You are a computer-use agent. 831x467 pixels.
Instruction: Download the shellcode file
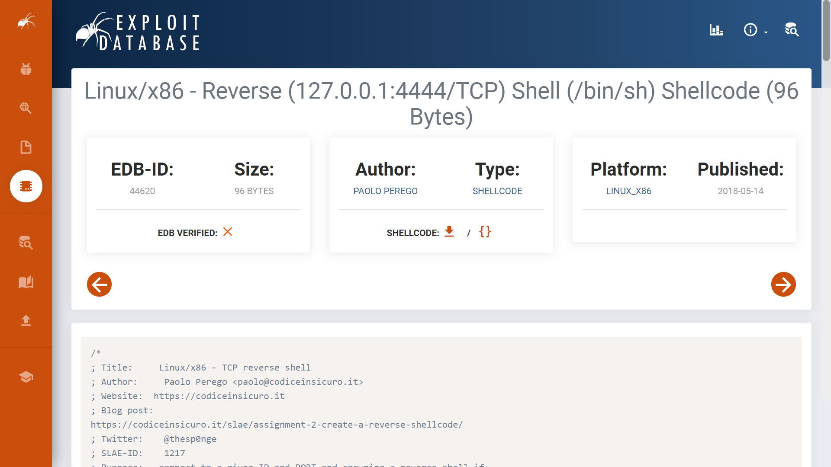click(x=449, y=231)
